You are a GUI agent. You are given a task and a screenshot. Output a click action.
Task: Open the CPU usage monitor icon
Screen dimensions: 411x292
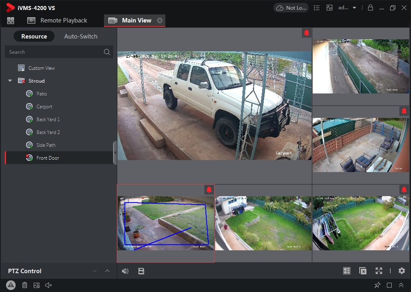330,8
